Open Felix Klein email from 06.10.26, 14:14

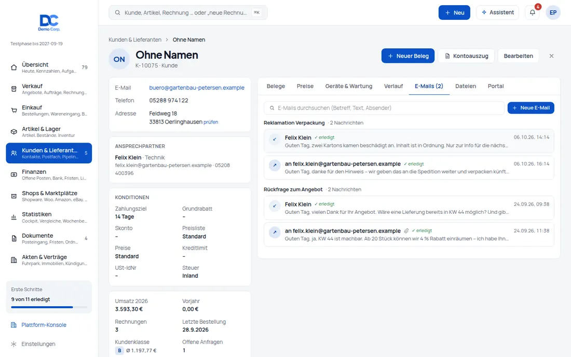tap(409, 141)
